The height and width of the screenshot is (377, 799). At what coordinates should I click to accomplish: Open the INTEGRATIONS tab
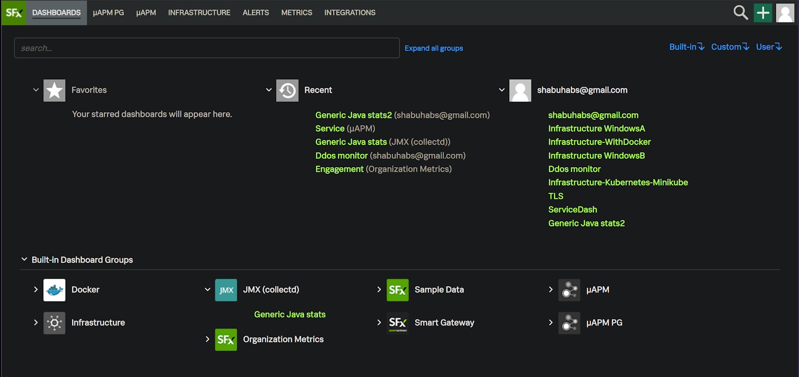(x=350, y=12)
